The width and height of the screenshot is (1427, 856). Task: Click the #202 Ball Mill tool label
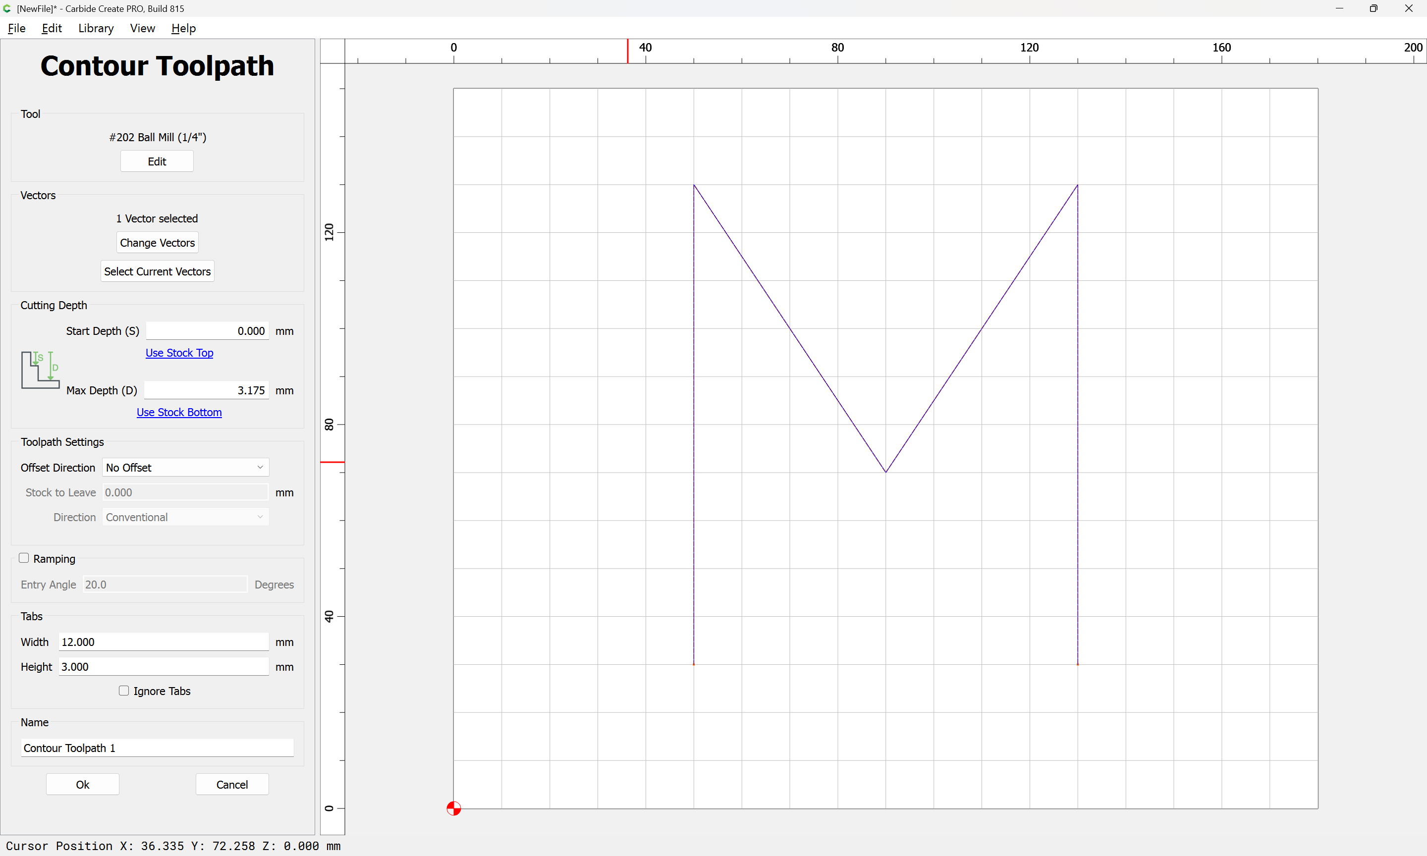pos(158,137)
